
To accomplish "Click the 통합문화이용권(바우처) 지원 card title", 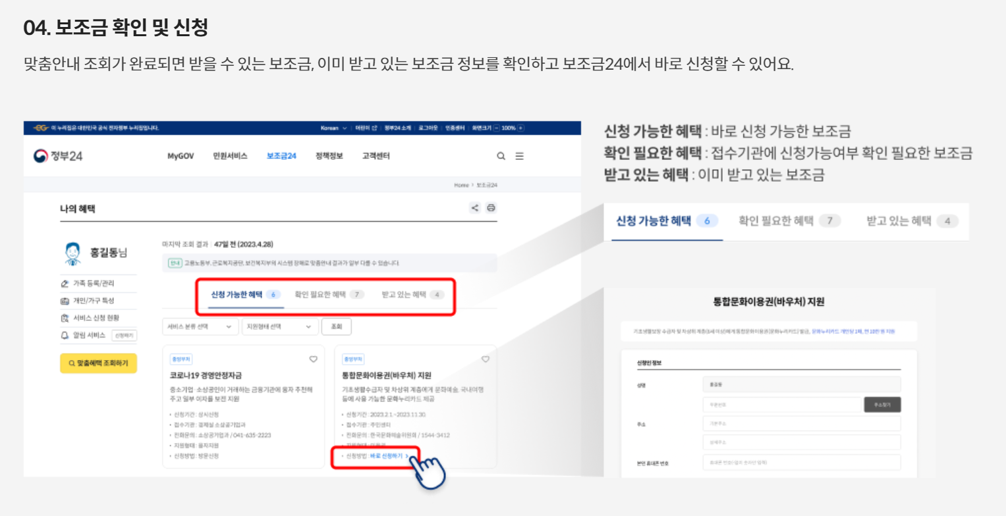I will point(387,376).
